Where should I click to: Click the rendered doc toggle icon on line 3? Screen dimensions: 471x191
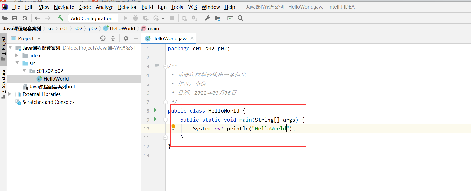click(156, 66)
